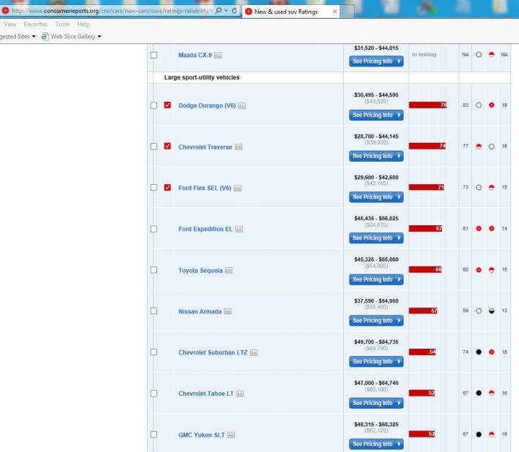Click the reliability icon in the Ford Expedition EL row
519x452 pixels.
pos(479,228)
